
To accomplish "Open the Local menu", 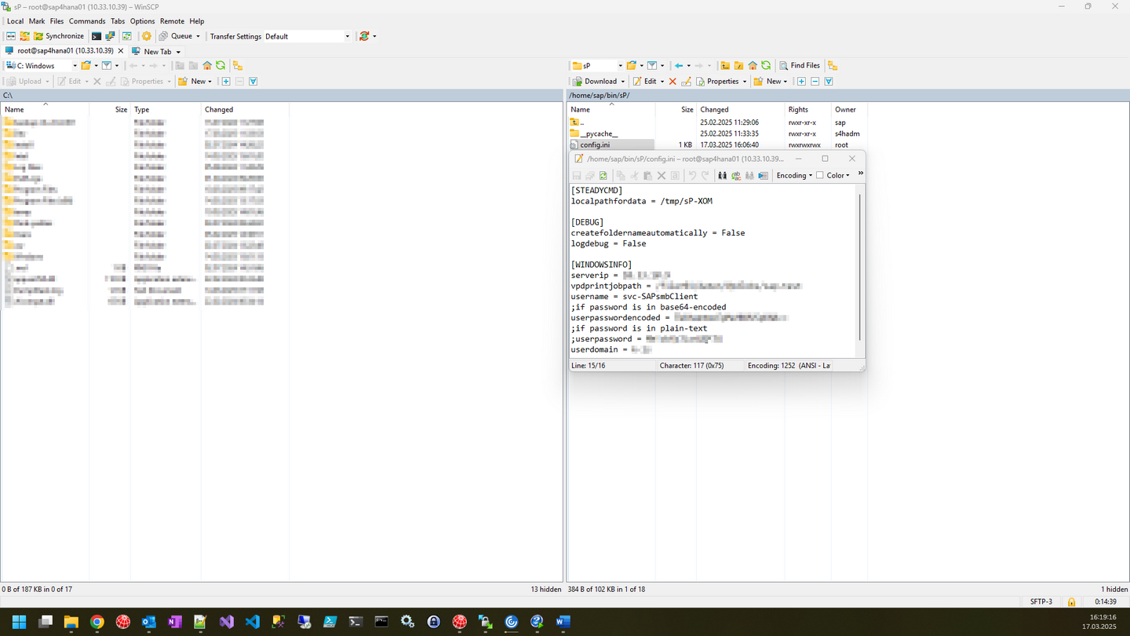I will coord(15,21).
